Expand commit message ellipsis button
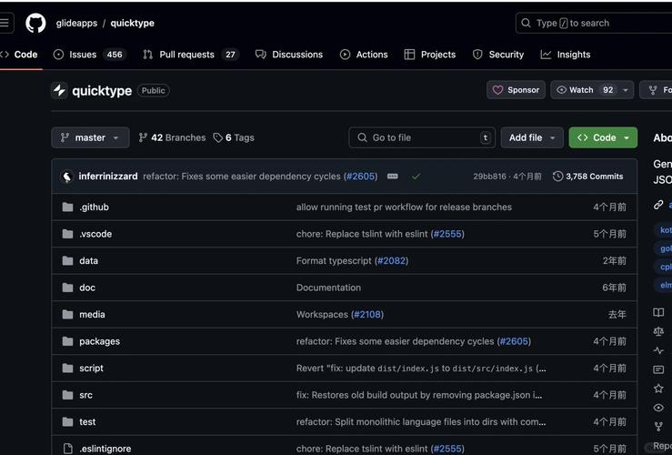The image size is (672, 455). (393, 177)
